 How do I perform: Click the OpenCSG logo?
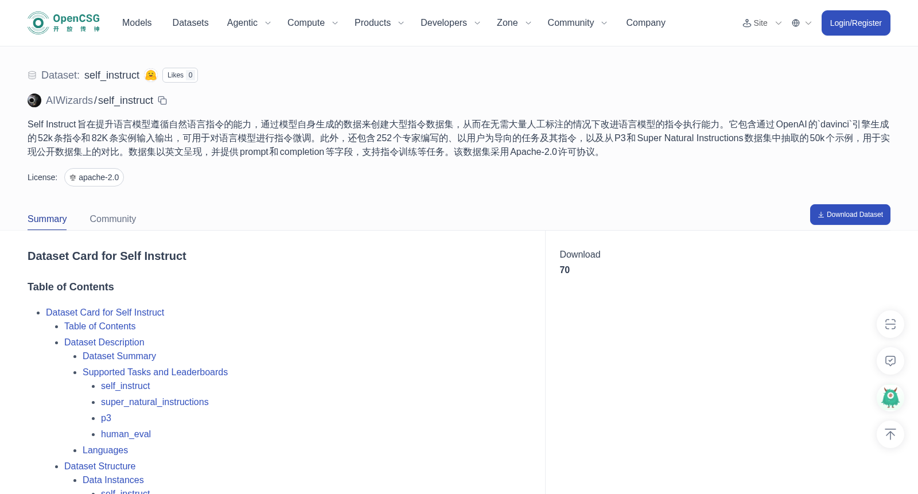[64, 23]
